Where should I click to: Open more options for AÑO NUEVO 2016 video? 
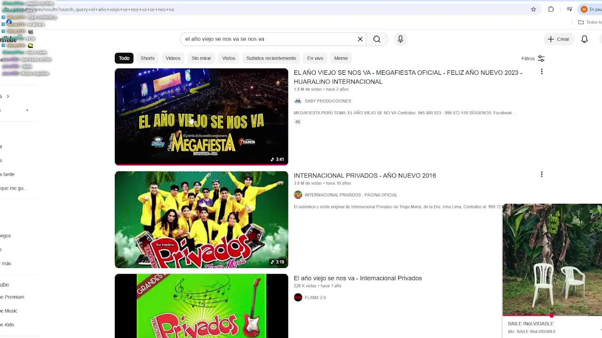click(x=542, y=175)
